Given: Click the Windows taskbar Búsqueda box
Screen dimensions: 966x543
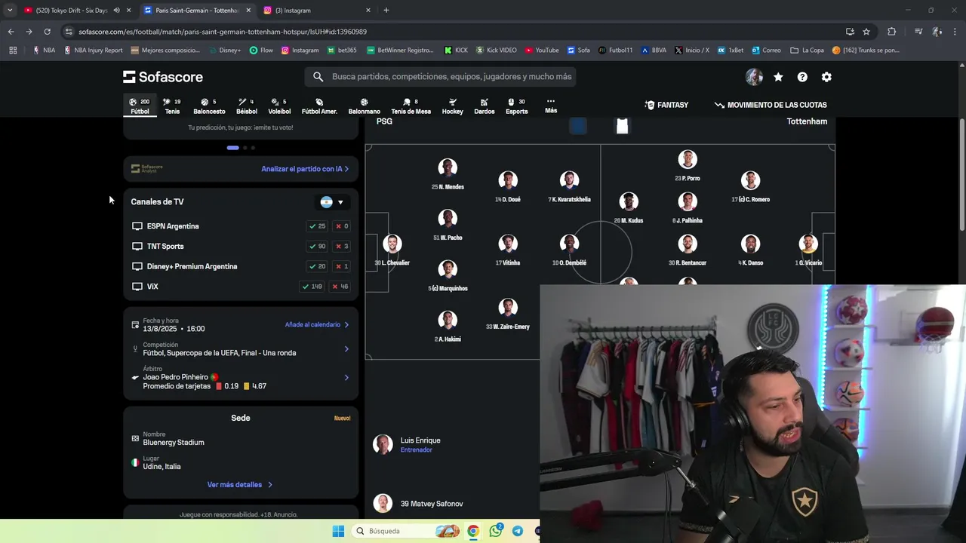Looking at the screenshot, I should coord(405,531).
